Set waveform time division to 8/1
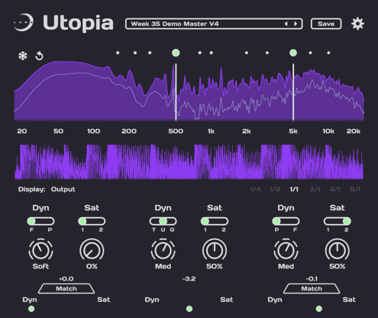Viewport: 378px width, 318px height. 355,190
